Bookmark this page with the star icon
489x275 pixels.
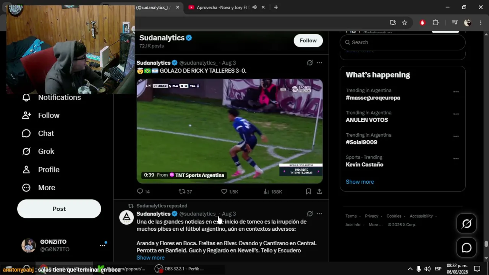click(x=405, y=23)
